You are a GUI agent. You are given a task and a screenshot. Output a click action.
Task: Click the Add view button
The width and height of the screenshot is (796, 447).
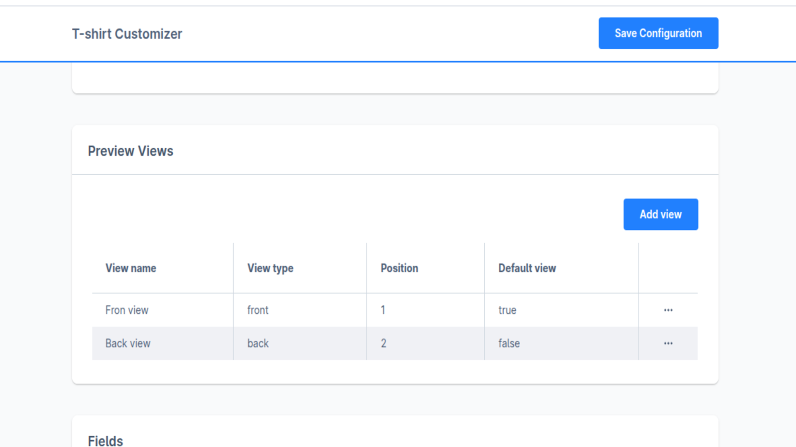click(661, 214)
